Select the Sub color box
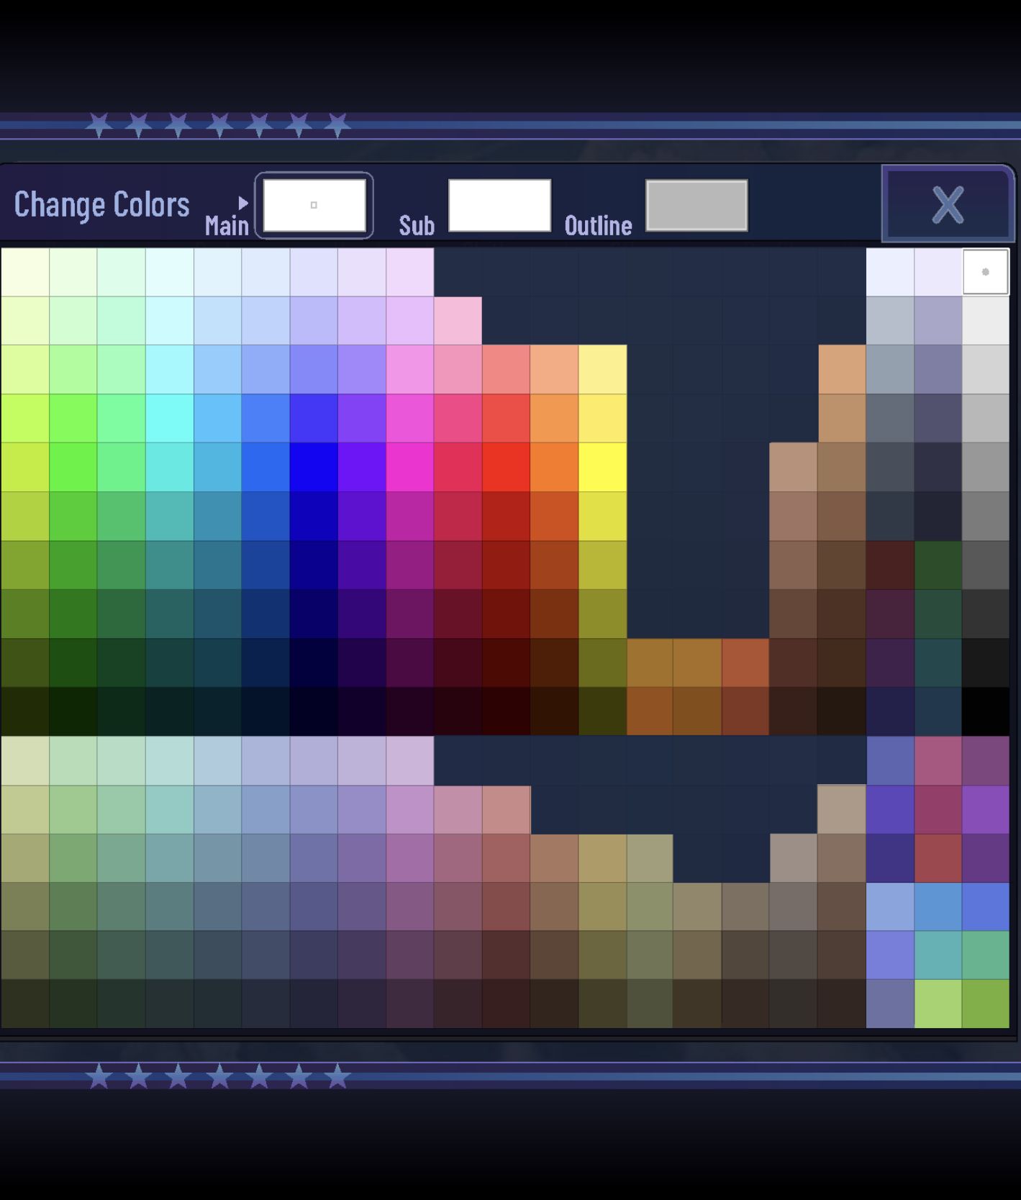Screen dimensions: 1021x1200 499,205
